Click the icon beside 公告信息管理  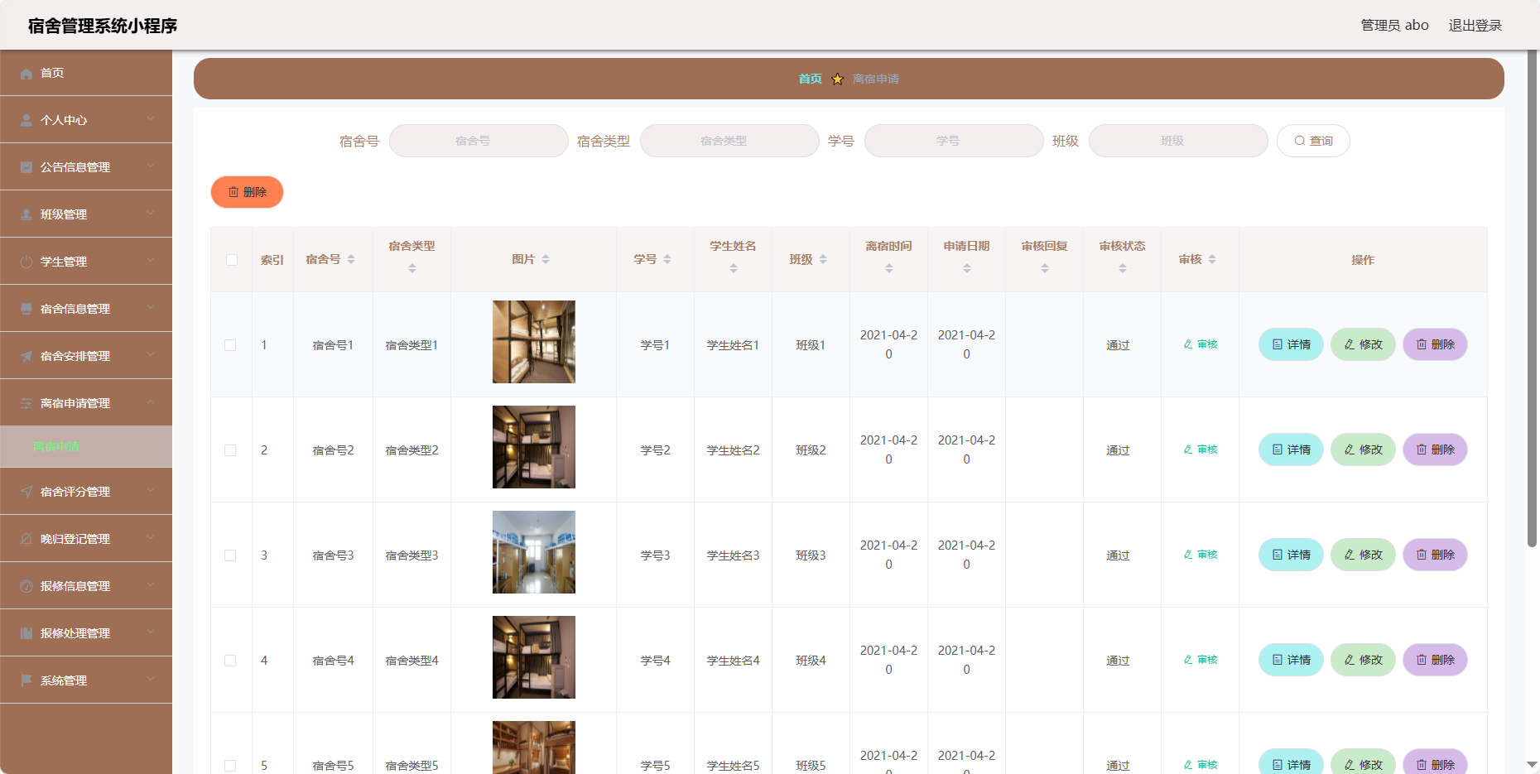(x=26, y=168)
